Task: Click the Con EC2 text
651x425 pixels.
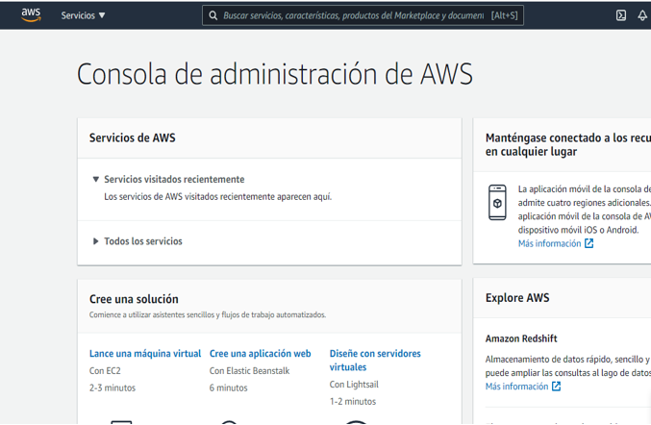Action: (x=105, y=371)
